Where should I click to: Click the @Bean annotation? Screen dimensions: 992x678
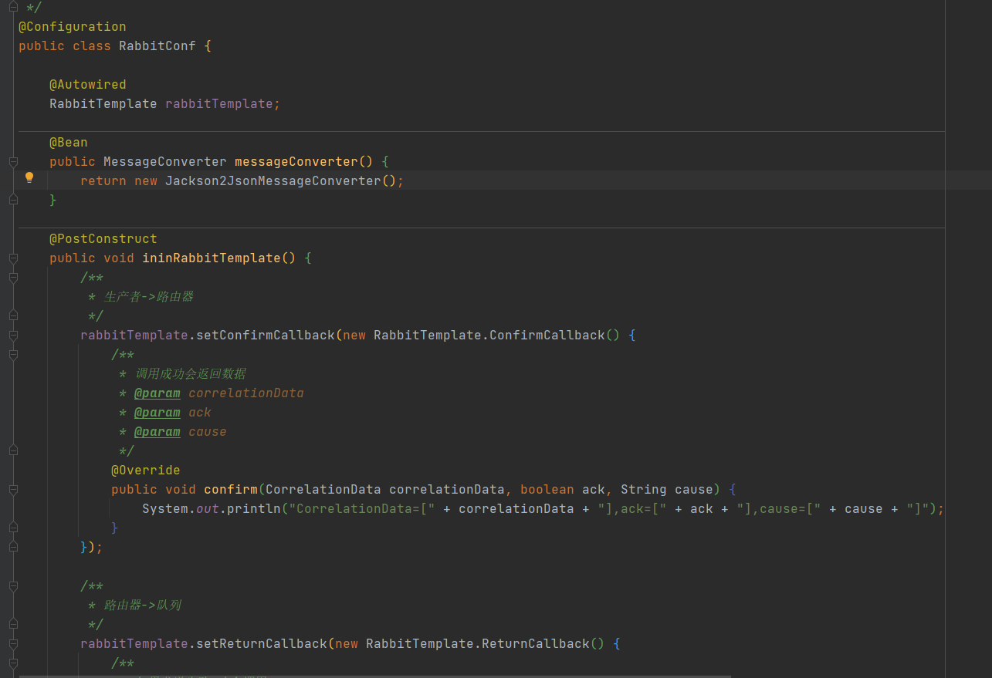point(69,143)
